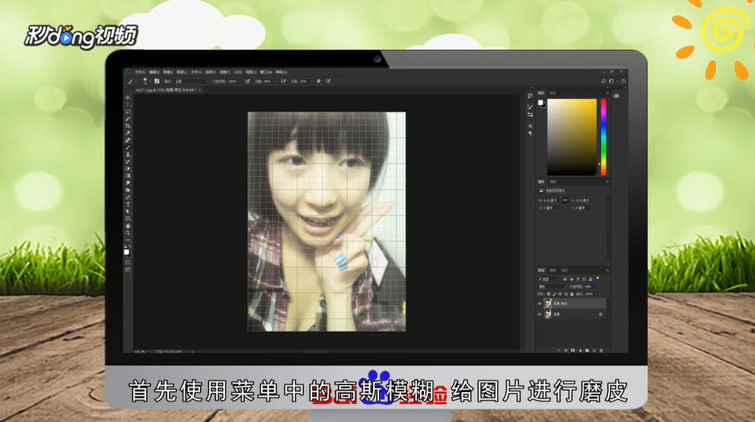755x422 pixels.
Task: Click swap foreground and background colors
Action: click(x=130, y=247)
